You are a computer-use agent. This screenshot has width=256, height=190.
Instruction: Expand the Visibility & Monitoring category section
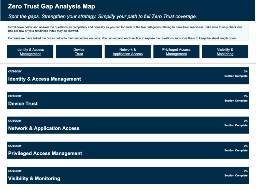click(x=34, y=178)
